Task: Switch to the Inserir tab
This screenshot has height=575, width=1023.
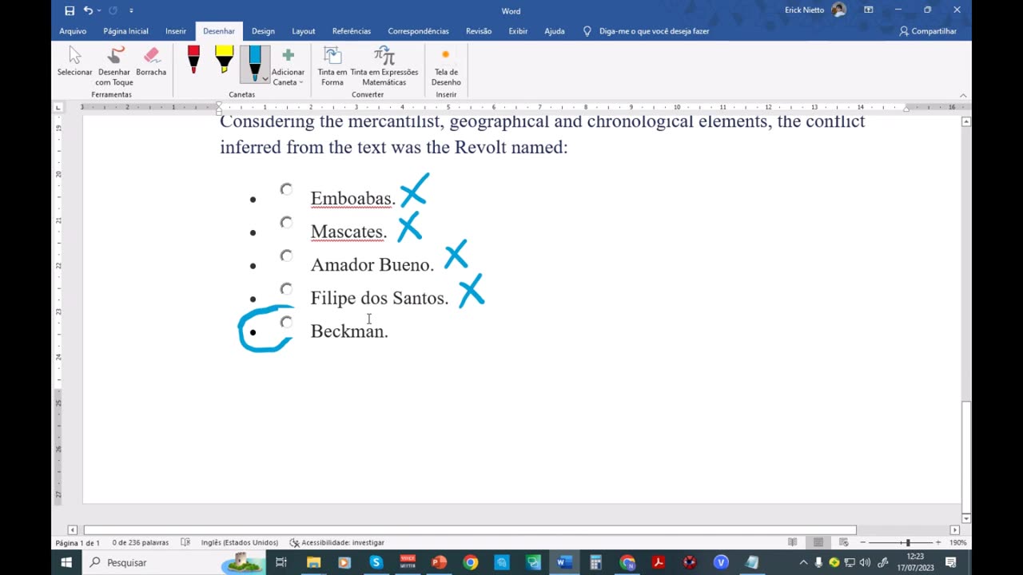Action: [176, 31]
